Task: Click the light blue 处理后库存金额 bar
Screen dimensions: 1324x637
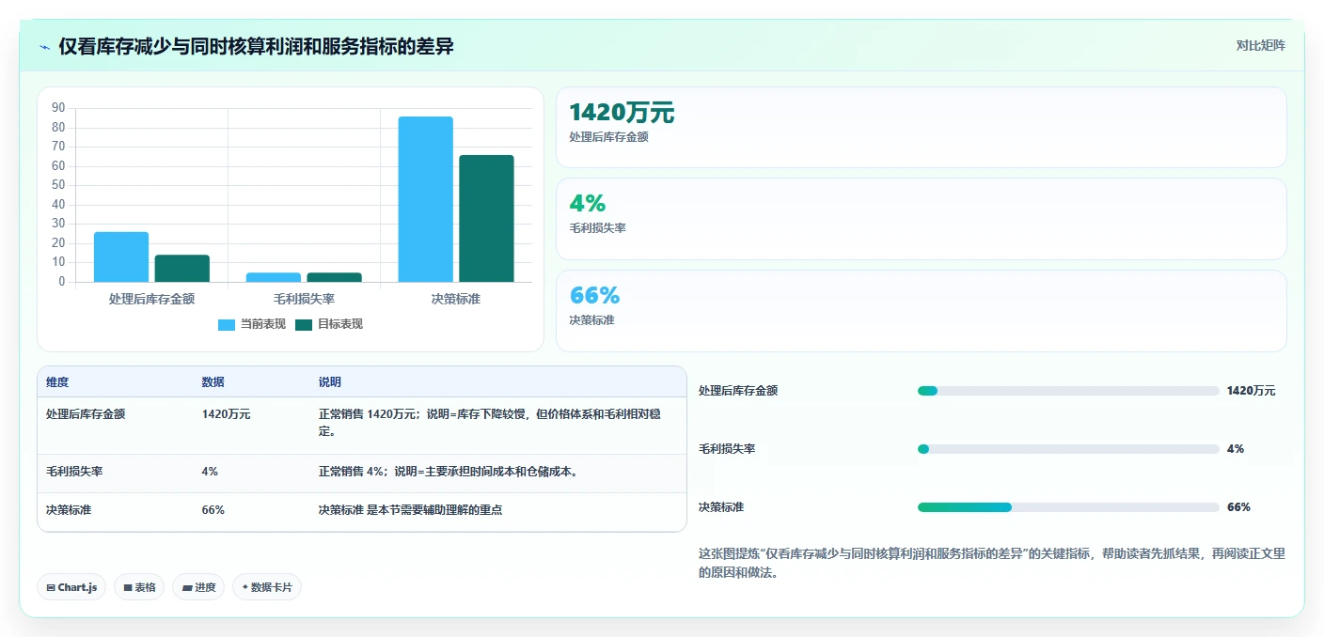Action: [121, 256]
